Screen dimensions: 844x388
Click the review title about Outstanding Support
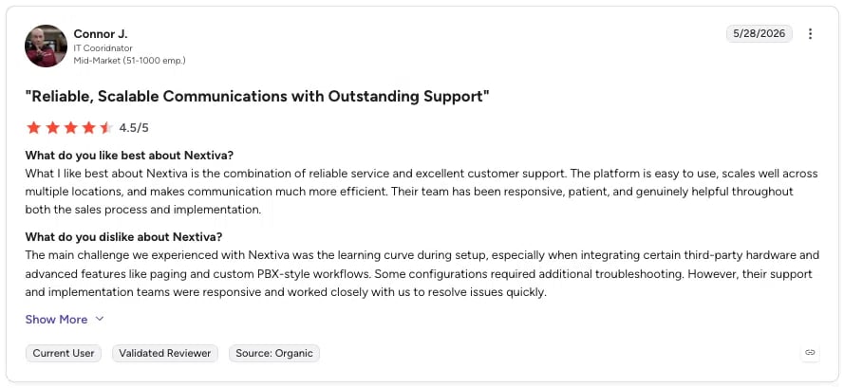pos(257,97)
